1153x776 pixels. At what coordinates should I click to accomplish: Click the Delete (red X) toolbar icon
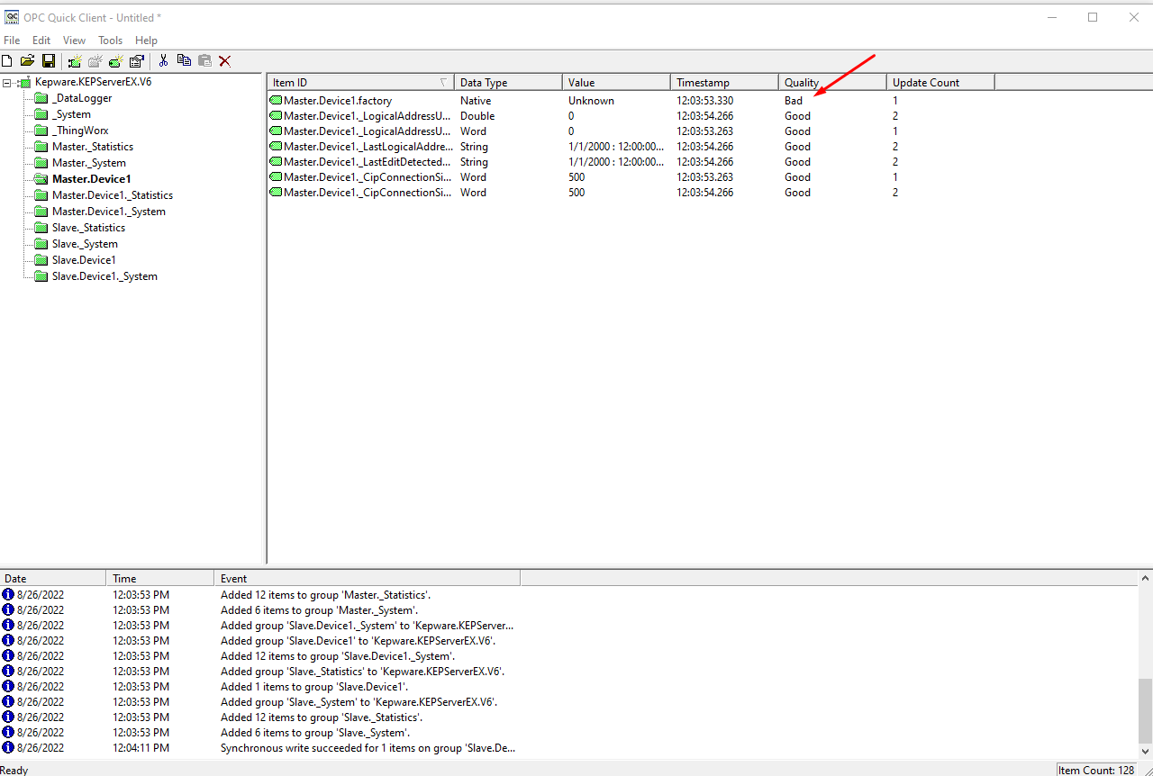coord(224,60)
